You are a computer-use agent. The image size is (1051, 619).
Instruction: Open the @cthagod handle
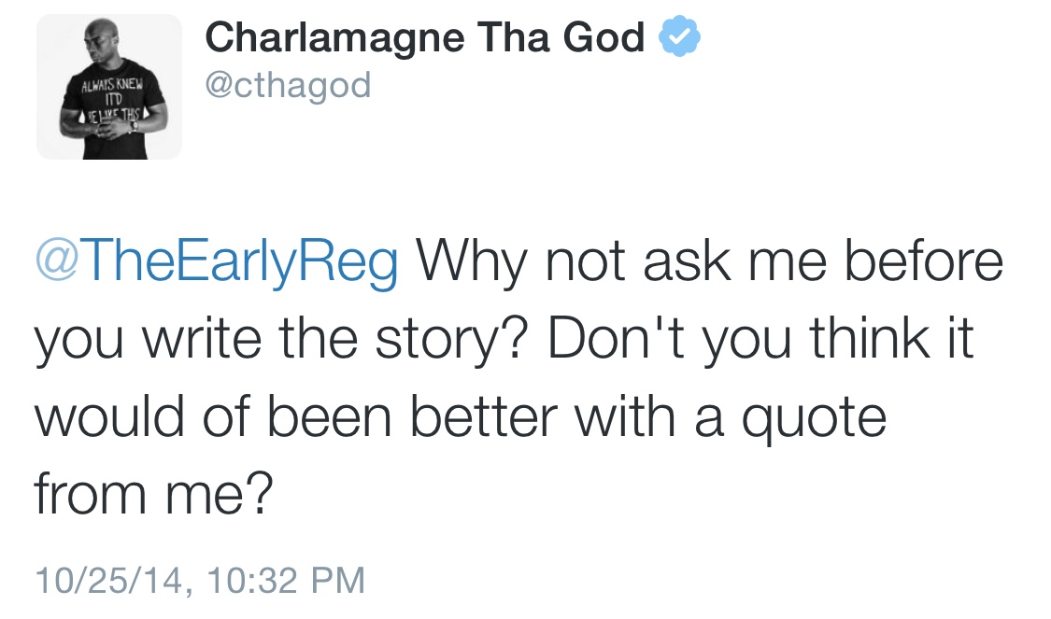pos(288,86)
